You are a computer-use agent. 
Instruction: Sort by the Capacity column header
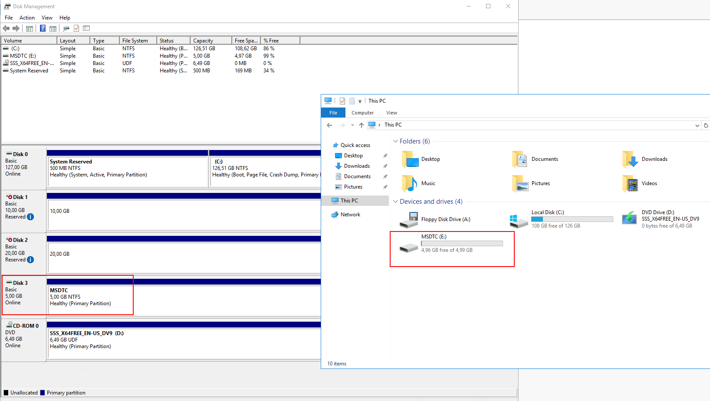click(x=211, y=40)
